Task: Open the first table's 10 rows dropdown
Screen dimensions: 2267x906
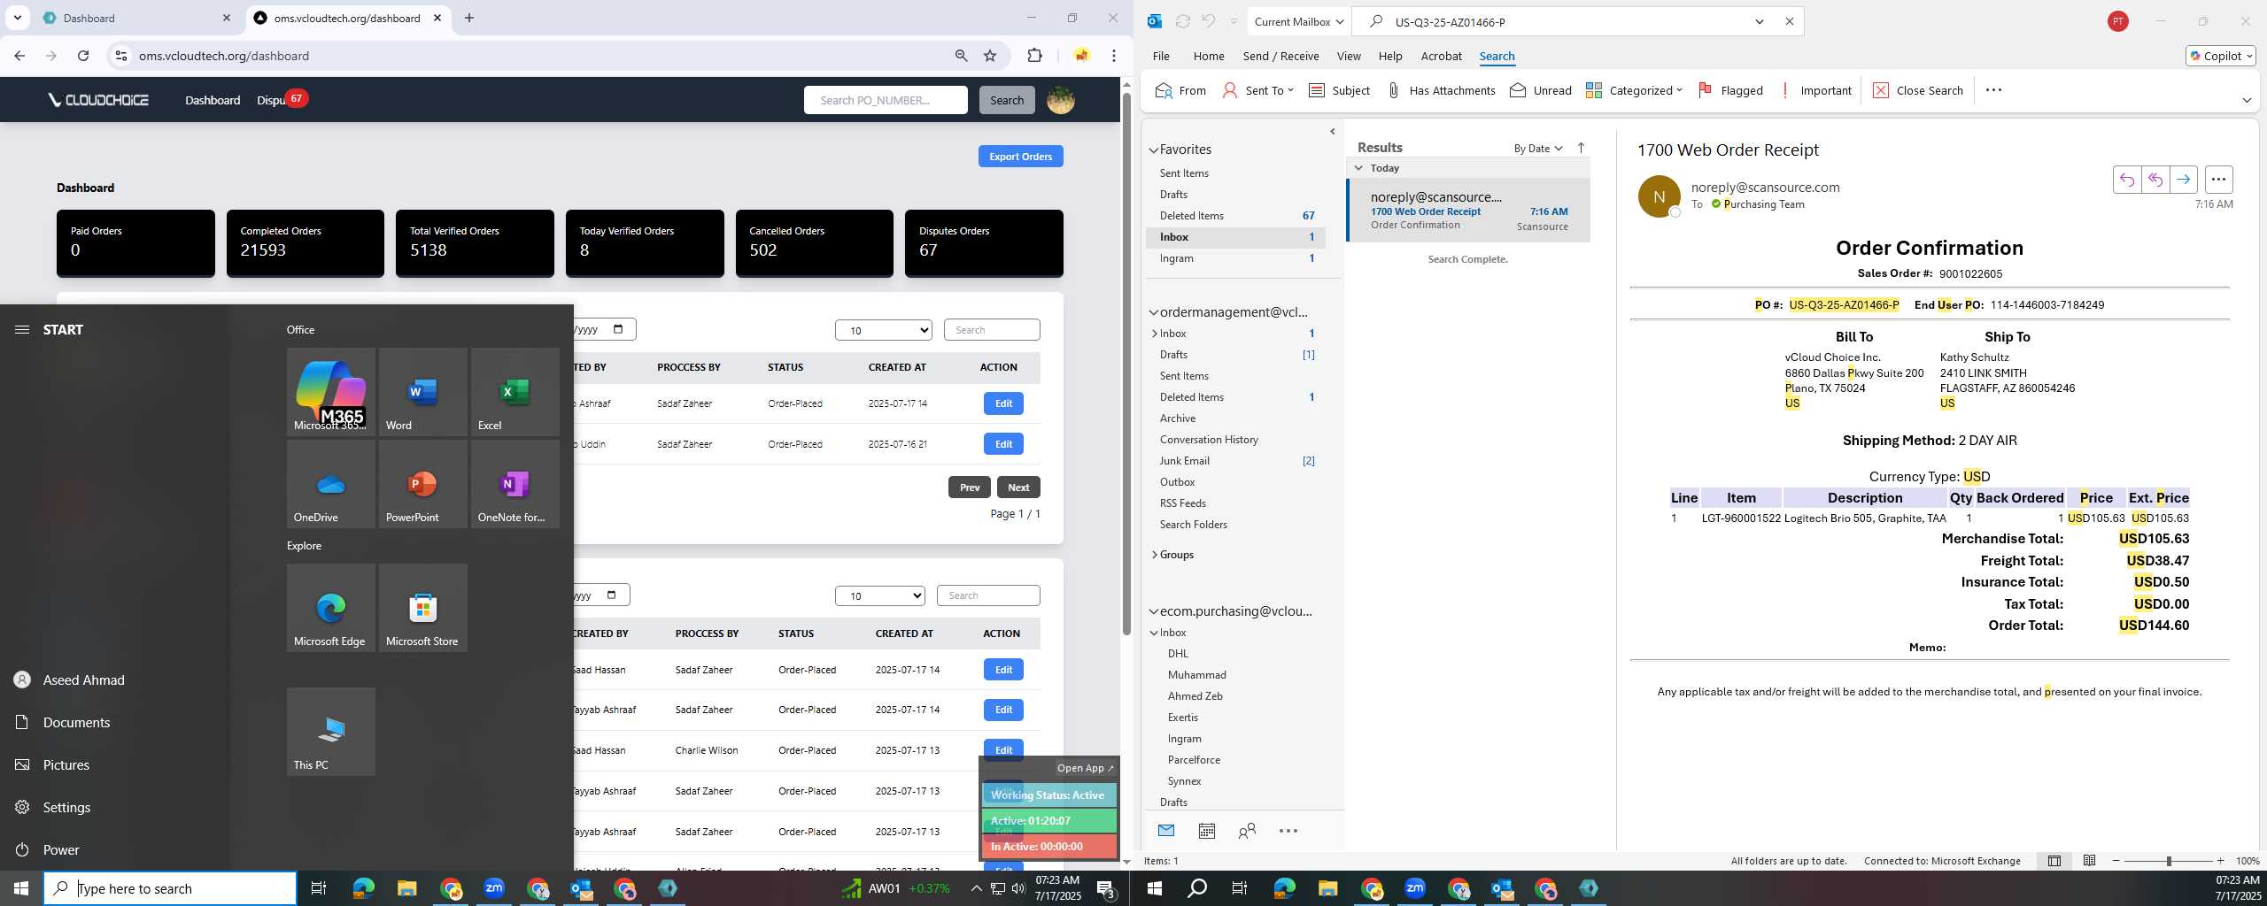Action: point(883,330)
